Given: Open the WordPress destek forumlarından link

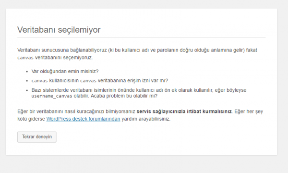Looking at the screenshot, I should (x=83, y=119).
